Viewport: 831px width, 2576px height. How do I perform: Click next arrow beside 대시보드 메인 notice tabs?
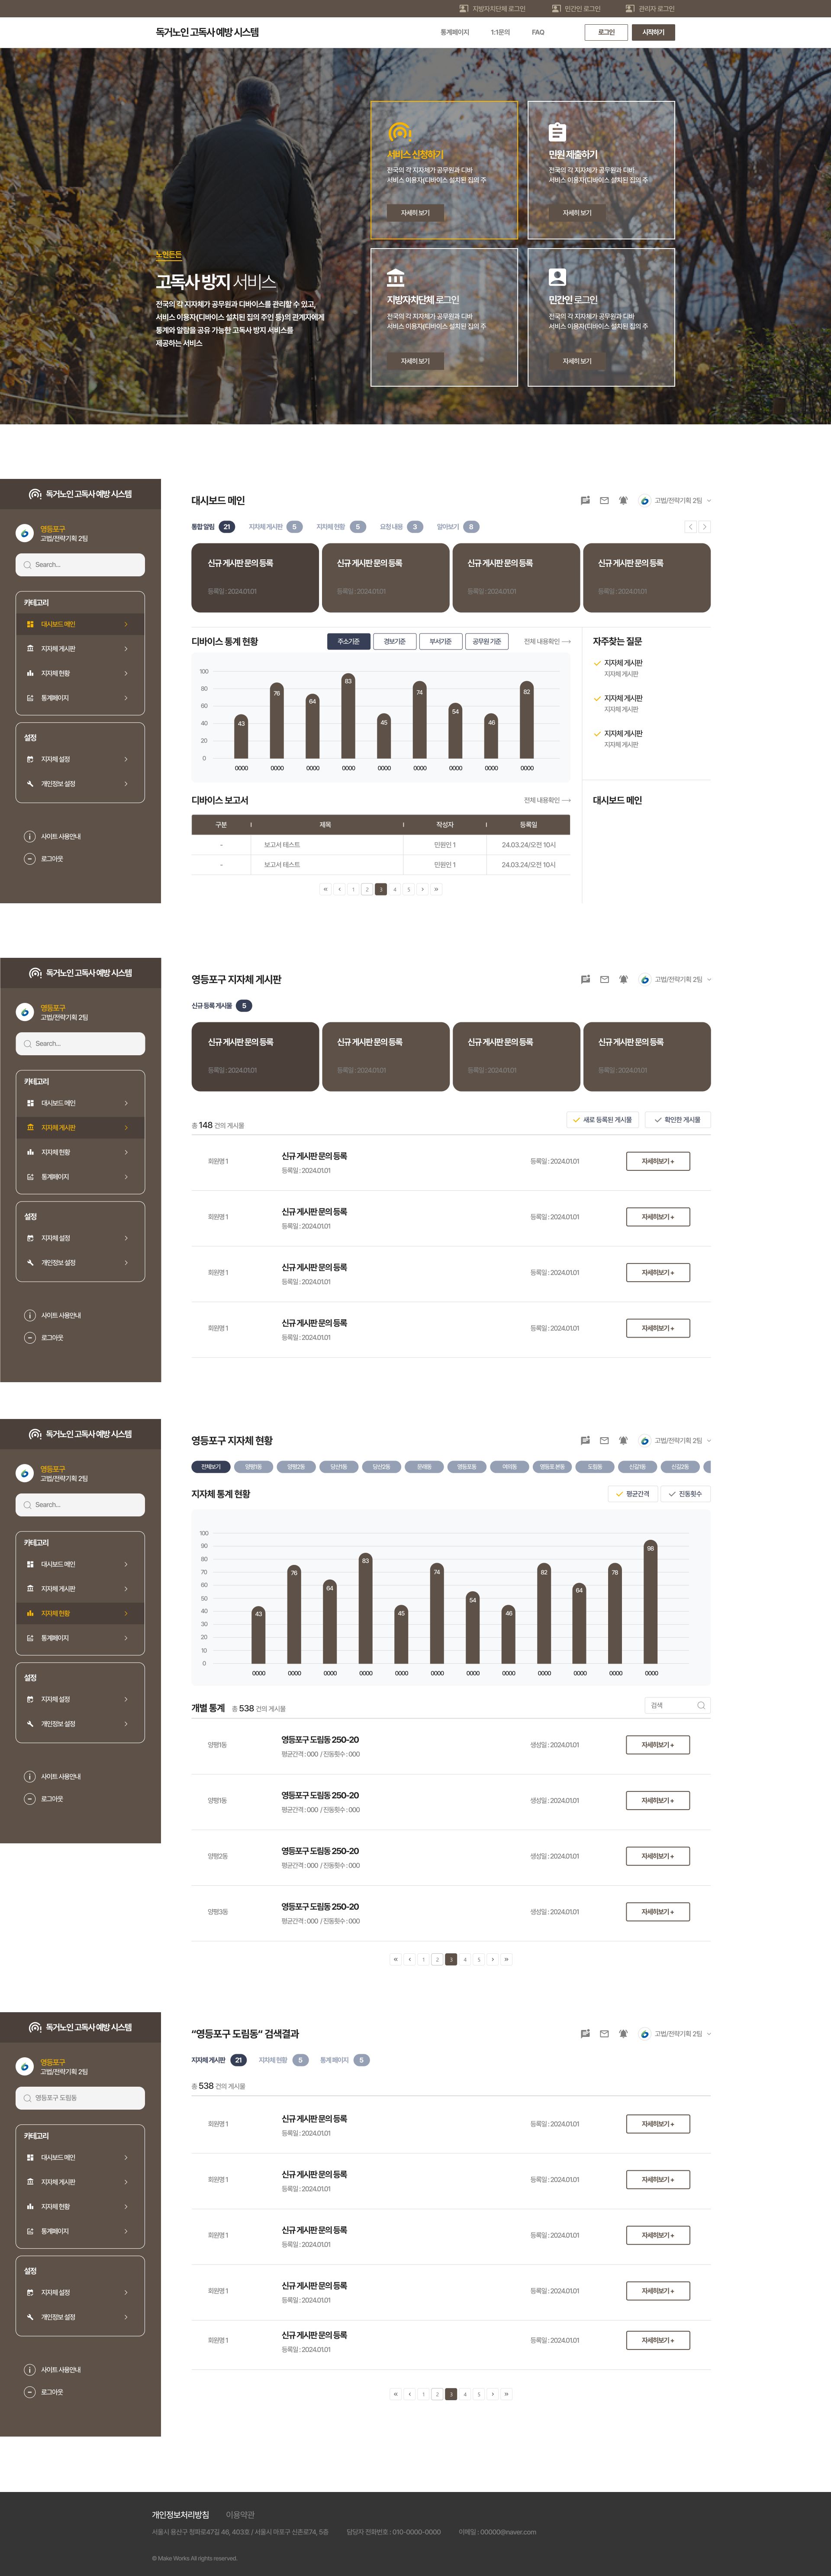[x=705, y=527]
